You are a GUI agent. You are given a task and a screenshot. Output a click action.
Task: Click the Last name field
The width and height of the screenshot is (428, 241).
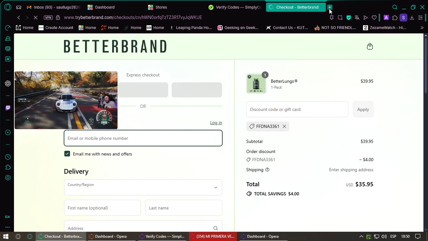pyautogui.click(x=183, y=208)
